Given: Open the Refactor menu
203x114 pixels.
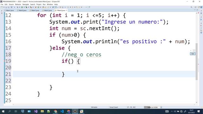Looking at the screenshot, I should (x=18, y=4).
